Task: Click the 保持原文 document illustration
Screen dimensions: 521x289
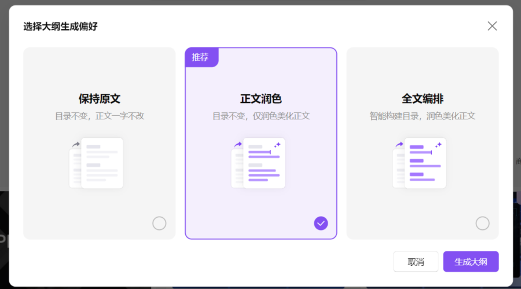Action: pos(96,163)
